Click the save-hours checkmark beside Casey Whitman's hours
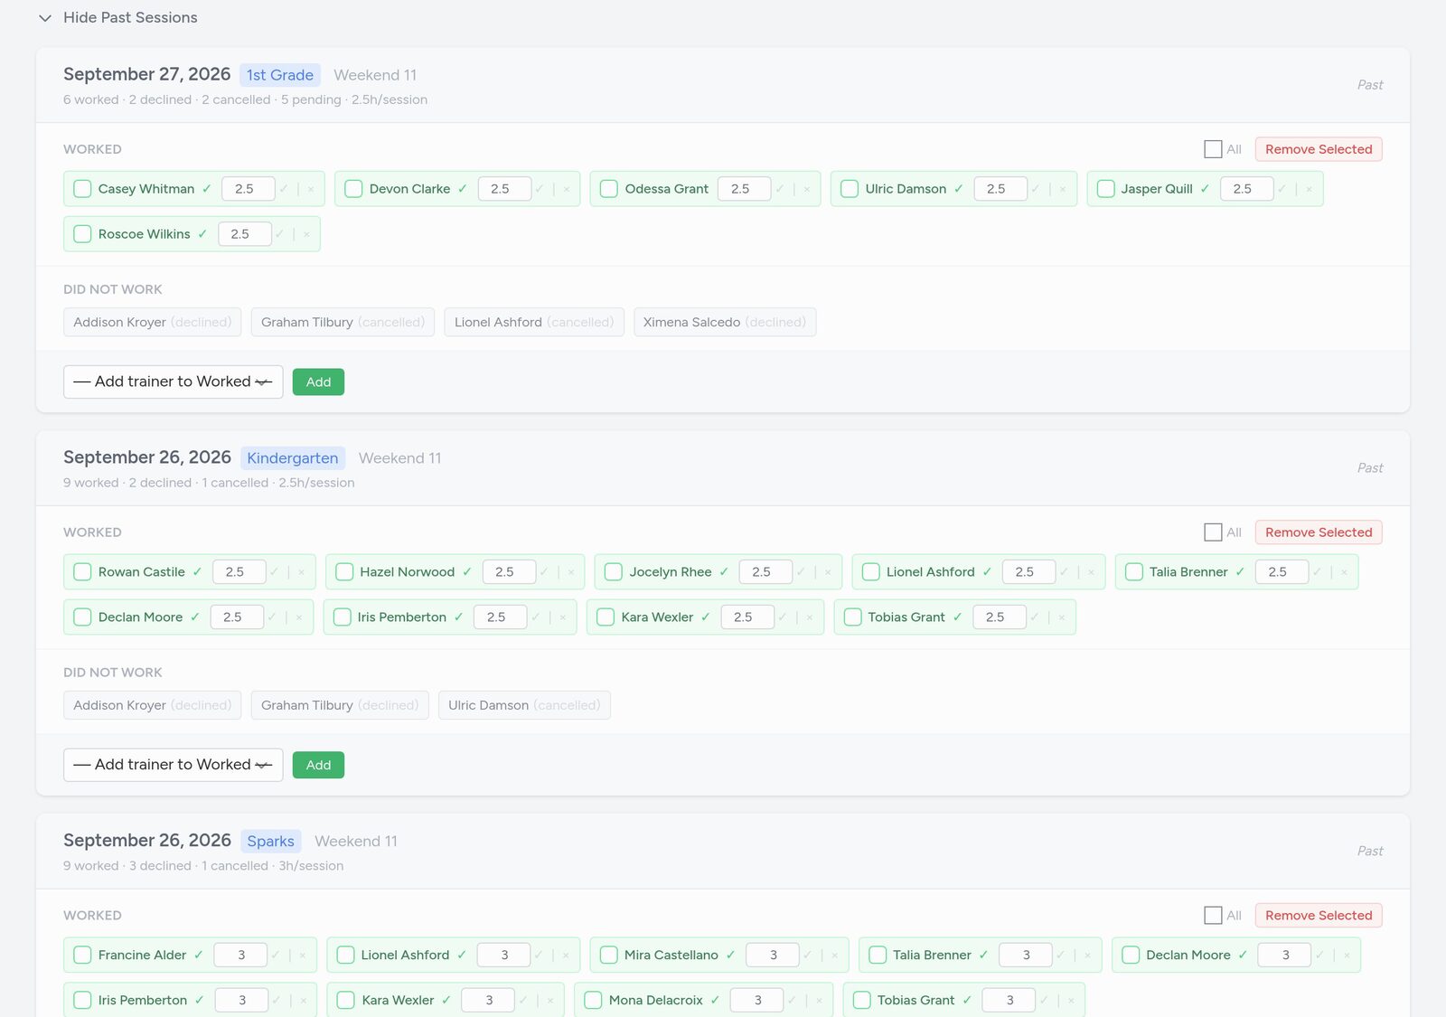 (x=284, y=189)
